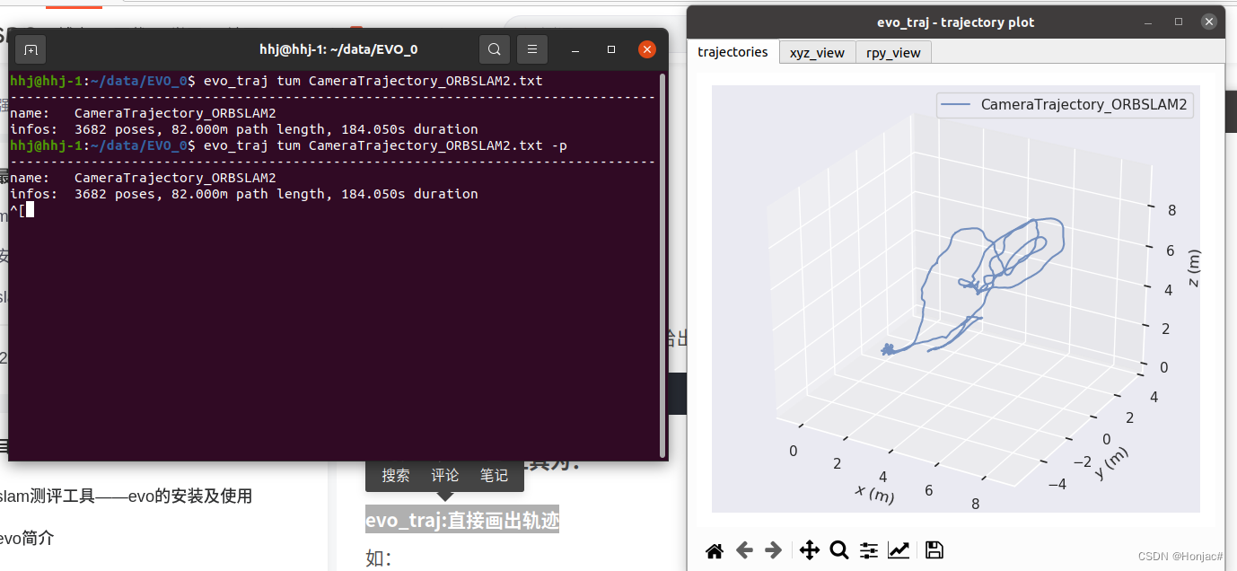The width and height of the screenshot is (1237, 571).
Task: Save the trajectory figure using the disk icon
Action: (933, 549)
